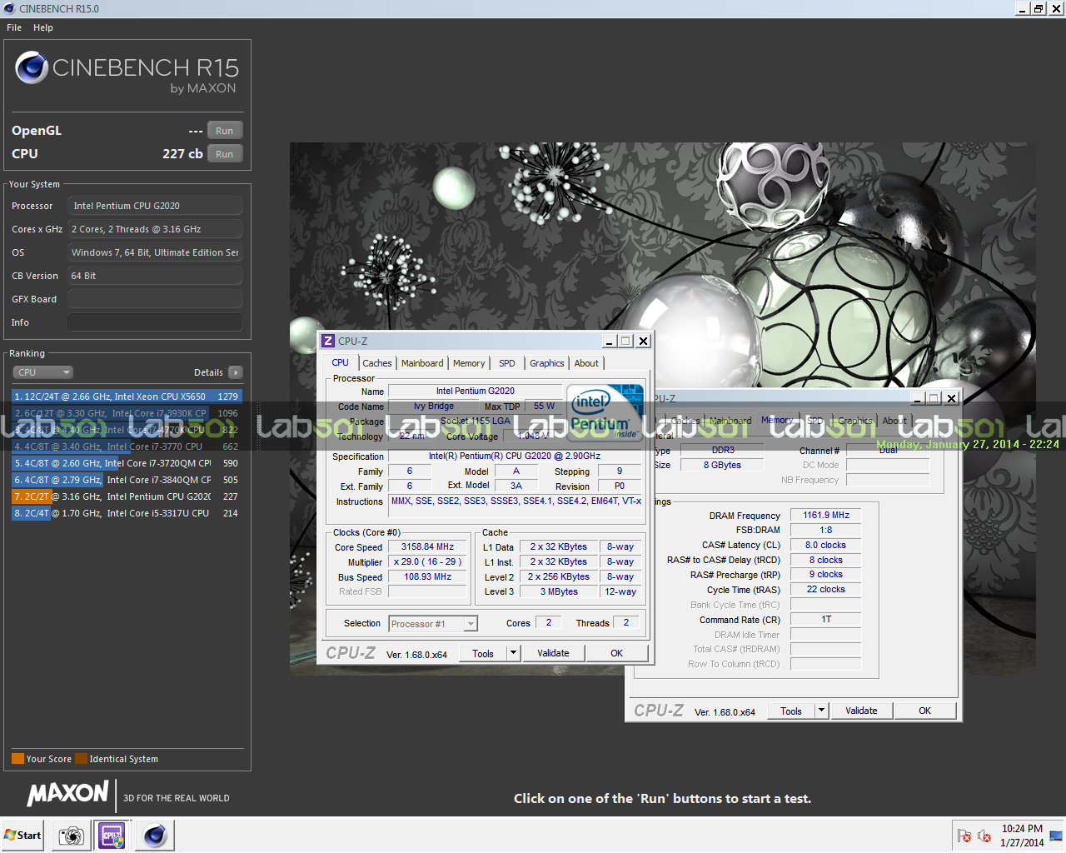Image resolution: width=1066 pixels, height=853 pixels.
Task: Click the Core Speed value 3158.84 MHz
Action: [x=427, y=546]
